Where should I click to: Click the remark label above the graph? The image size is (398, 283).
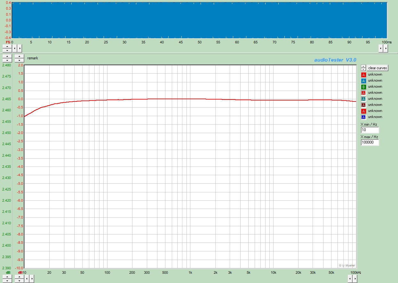(33, 58)
